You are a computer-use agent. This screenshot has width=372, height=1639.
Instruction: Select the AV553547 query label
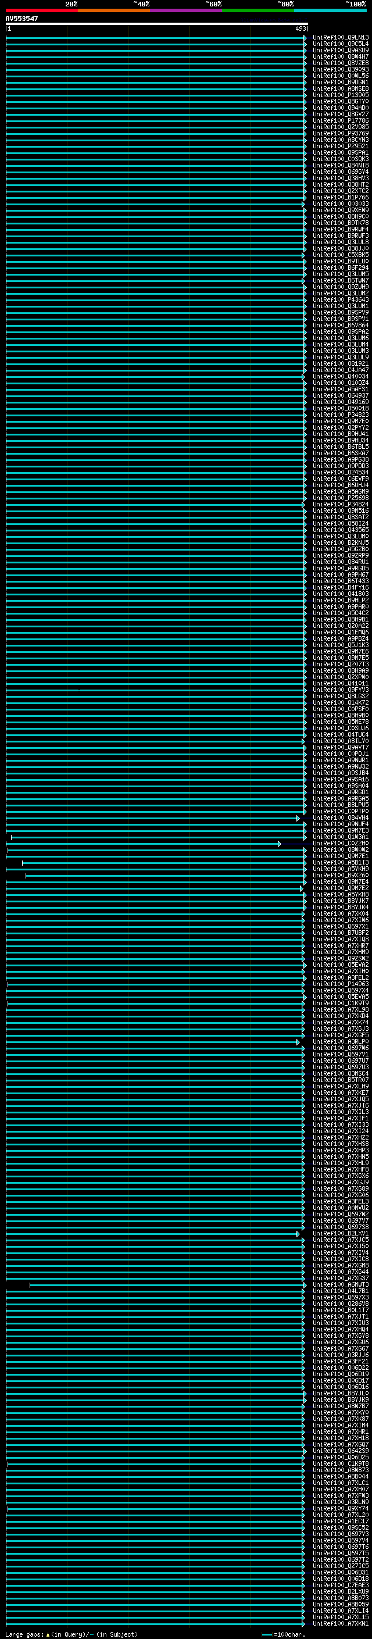point(22,19)
